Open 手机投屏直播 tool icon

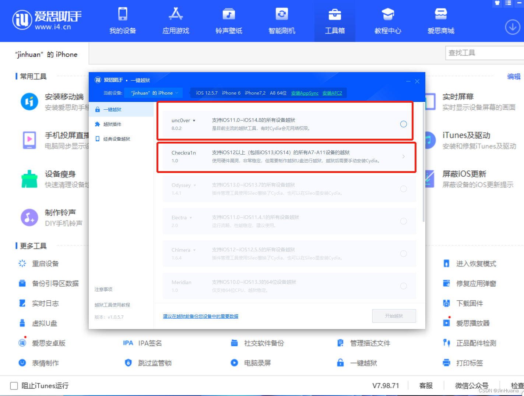coord(29,140)
